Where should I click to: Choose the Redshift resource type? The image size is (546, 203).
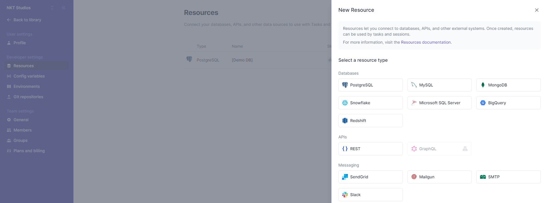click(370, 121)
